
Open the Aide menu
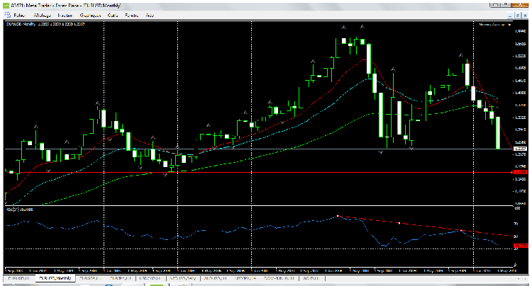[150, 14]
